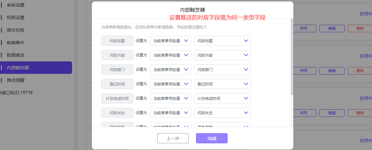Open the rightmost dropdown in the 问政标题 row
Screen dimensions: 372x150
click(x=222, y=41)
